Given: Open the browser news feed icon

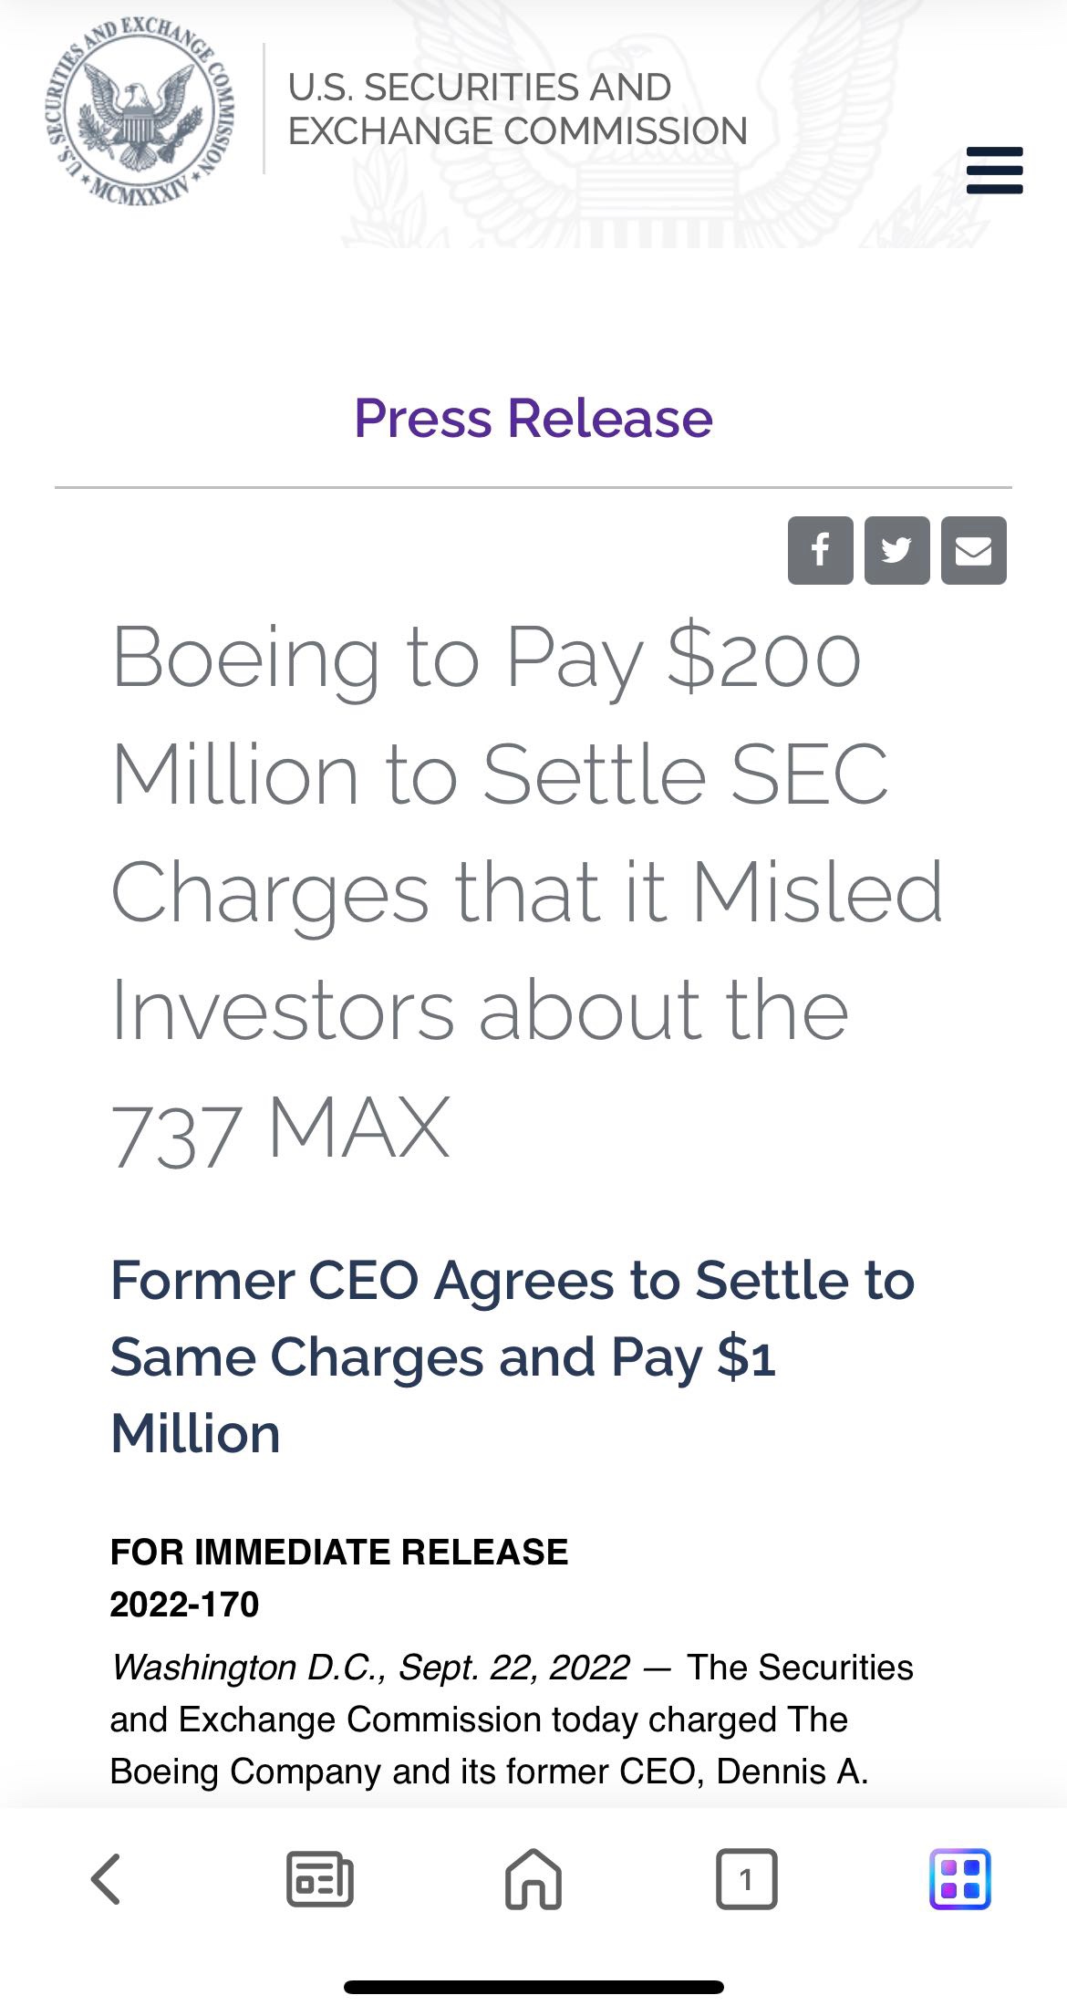Looking at the screenshot, I should click(x=319, y=1879).
